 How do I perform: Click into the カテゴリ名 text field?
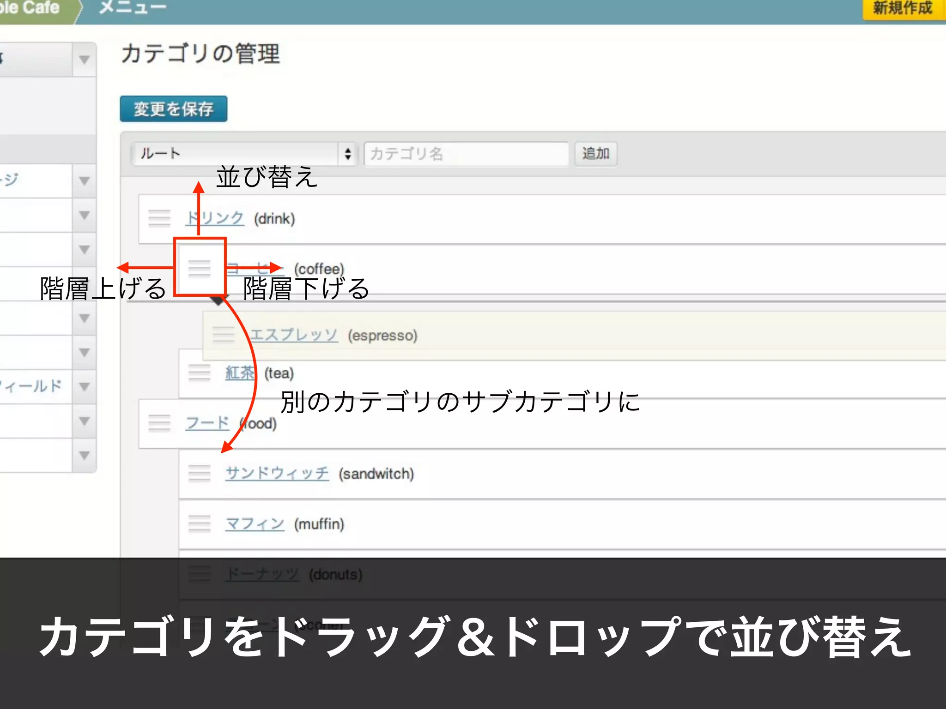[466, 154]
